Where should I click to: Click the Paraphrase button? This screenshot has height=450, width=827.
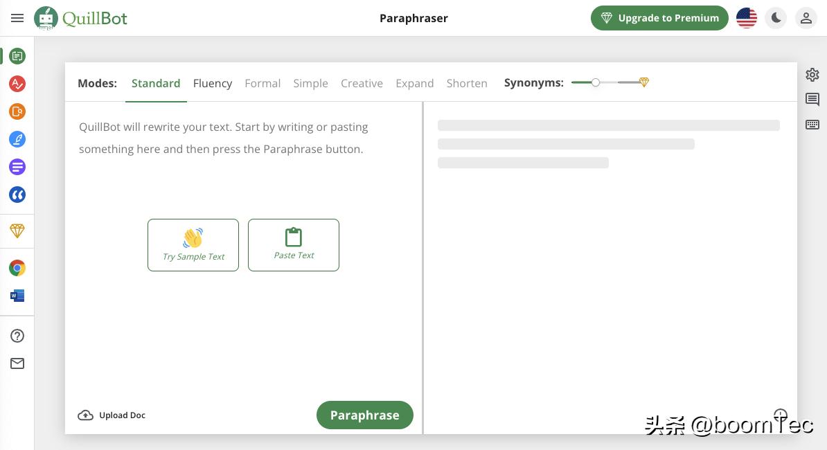point(364,415)
